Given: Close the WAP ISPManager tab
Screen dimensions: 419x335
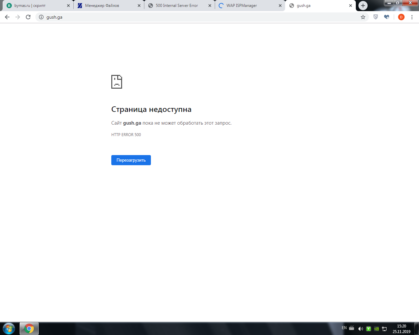Looking at the screenshot, I should 280,6.
